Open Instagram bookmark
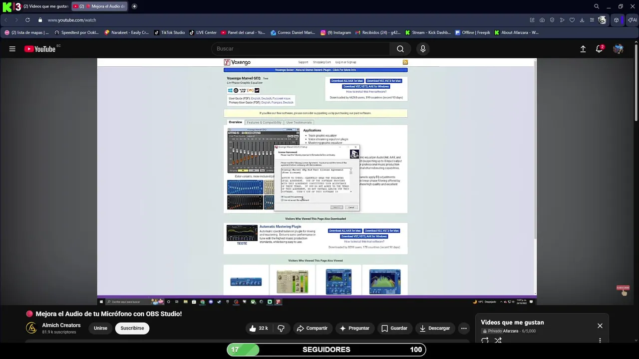Viewport: 639px width, 359px height. coord(336,32)
